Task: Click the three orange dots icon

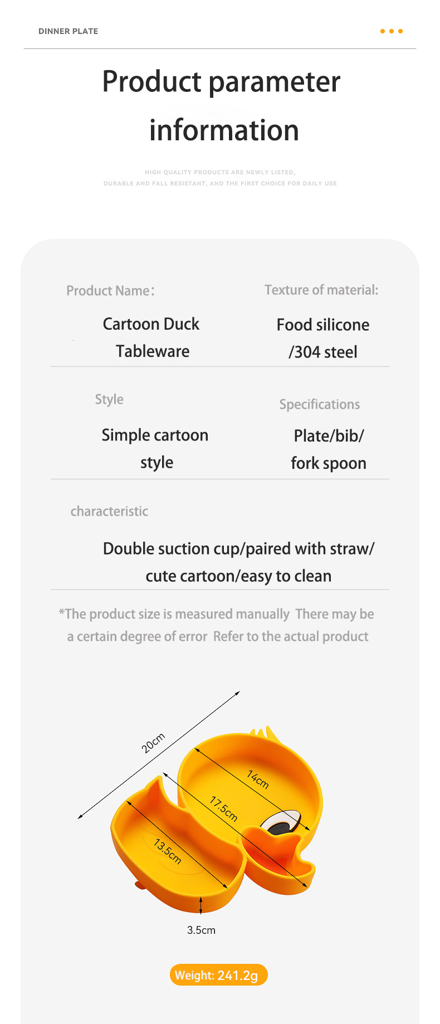Action: pyautogui.click(x=391, y=31)
